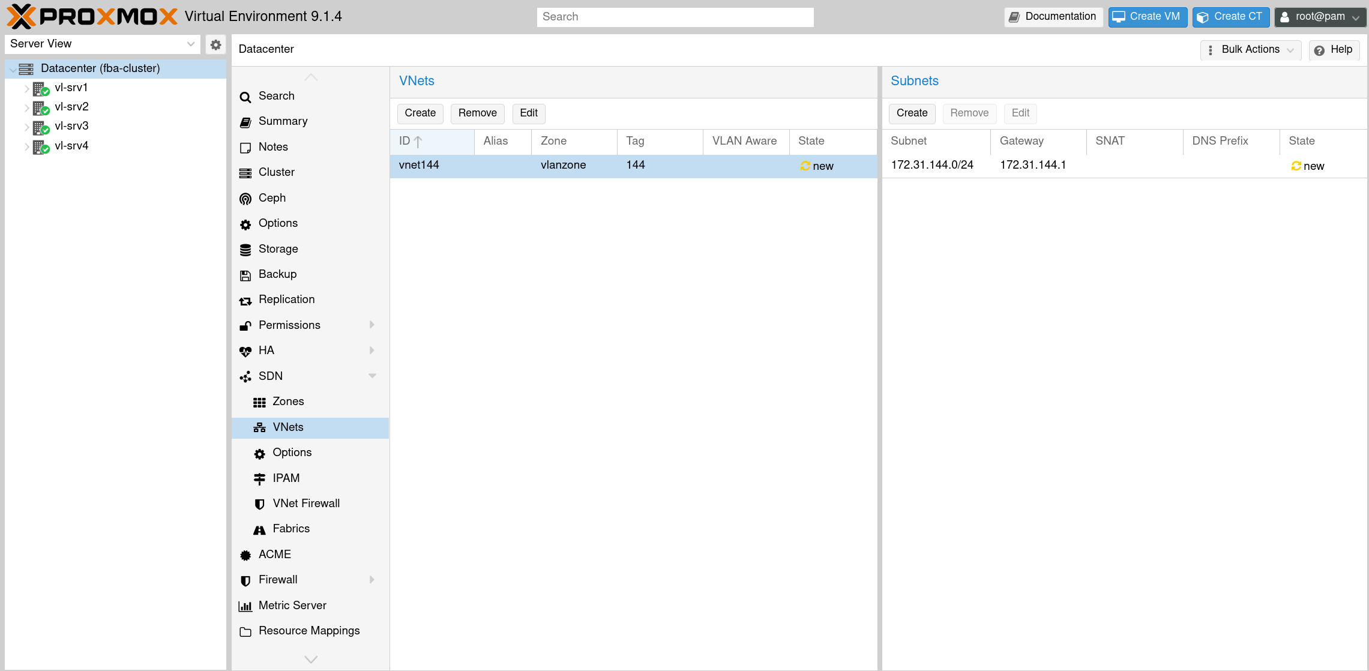This screenshot has height=671, width=1369.
Task: Expand the HA submenu arrow
Action: (x=372, y=351)
